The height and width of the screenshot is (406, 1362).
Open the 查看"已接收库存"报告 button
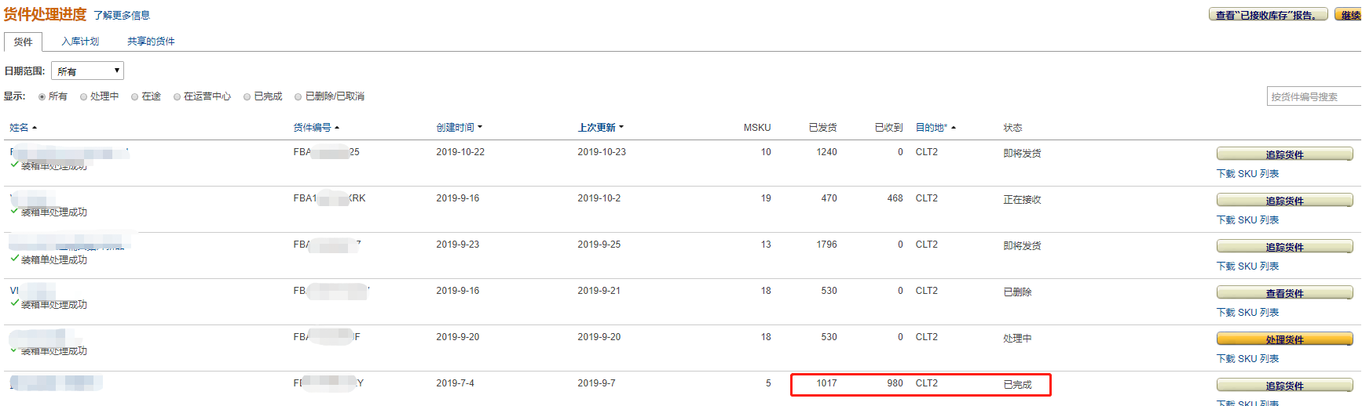[x=1268, y=15]
